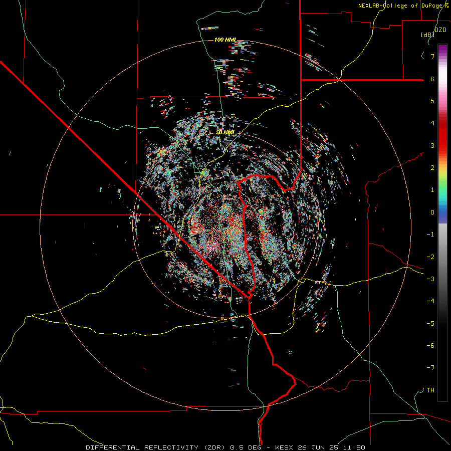Click the [dB] units label
451x451 pixels.
coord(427,35)
